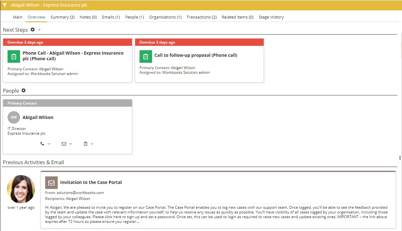Open the green Phone Call task icon
402x231 pixels.
pyautogui.click(x=14, y=56)
